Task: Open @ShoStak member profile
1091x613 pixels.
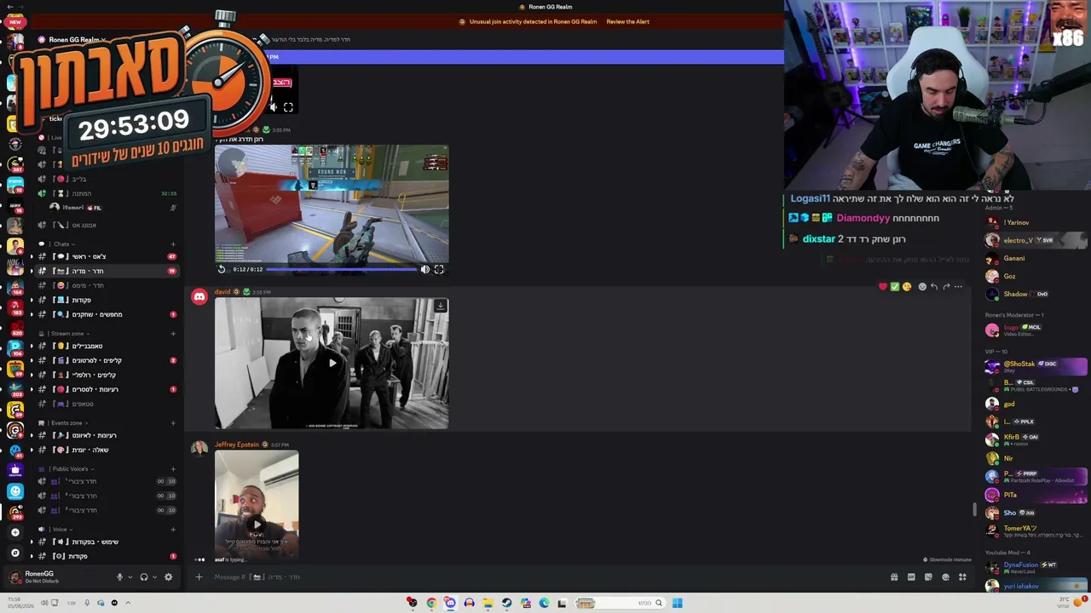Action: point(1036,367)
